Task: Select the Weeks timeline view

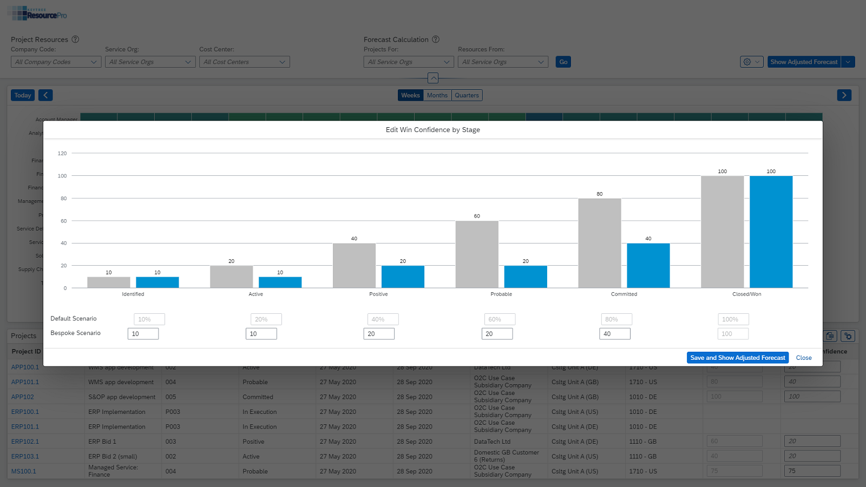Action: pyautogui.click(x=410, y=95)
